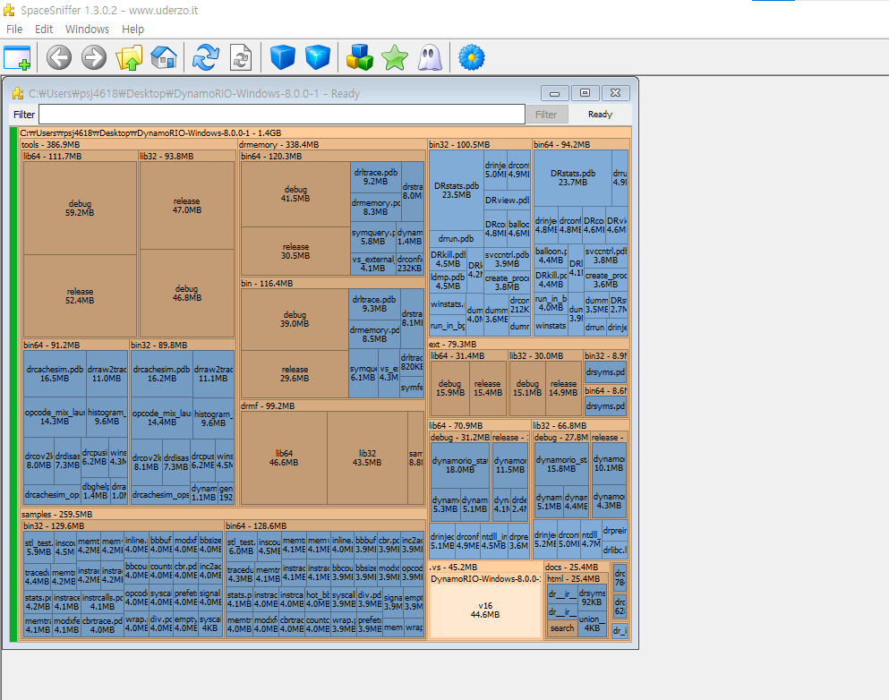Rescan current view document icon
Viewport: 889px width, 700px height.
tap(241, 58)
